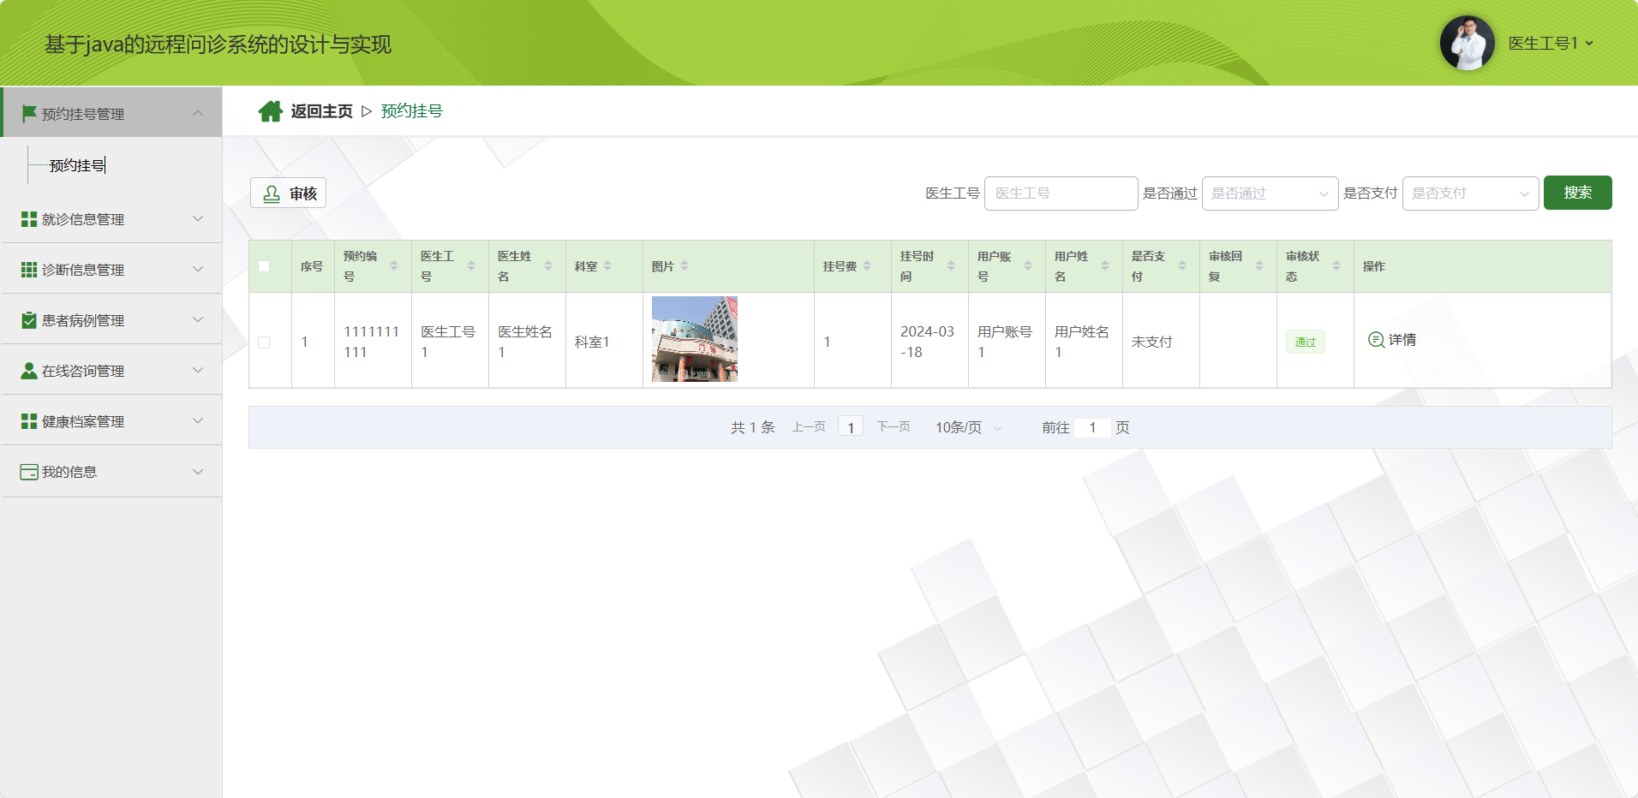
Task: Open the 是否通过 filter dropdown
Action: click(x=1270, y=194)
